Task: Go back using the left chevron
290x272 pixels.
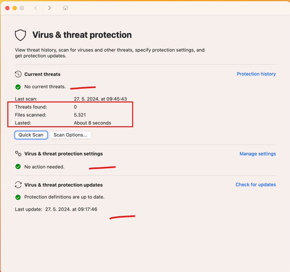Action: coord(36,8)
